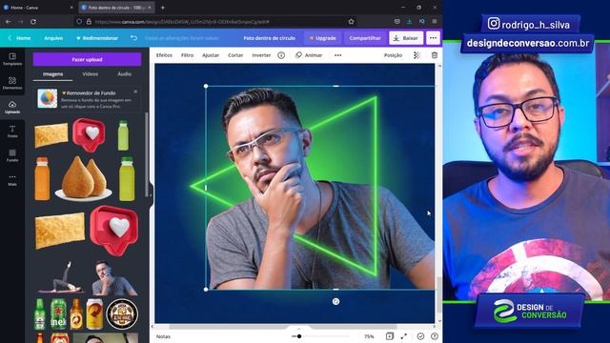Select the Vídeos tab
Viewport: 610px width, 343px height.
pos(91,74)
